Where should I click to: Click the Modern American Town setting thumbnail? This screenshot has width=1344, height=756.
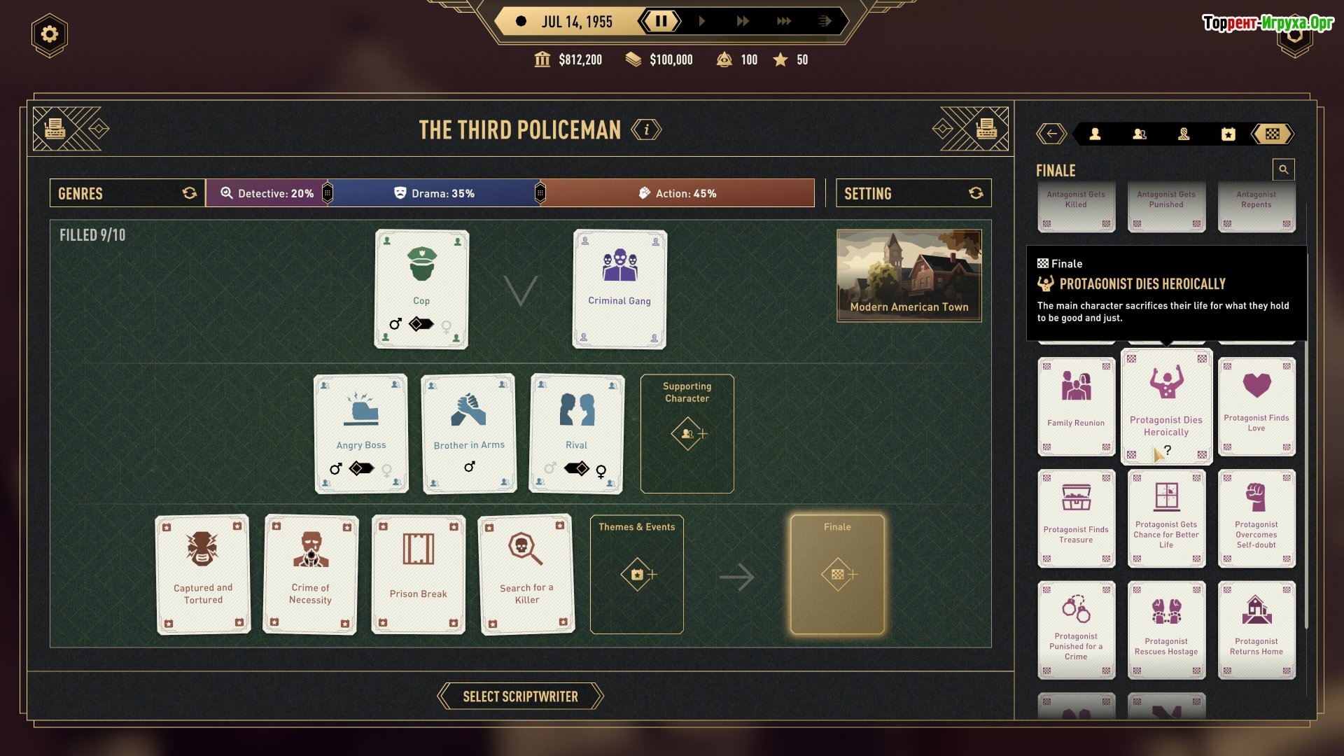click(x=909, y=276)
